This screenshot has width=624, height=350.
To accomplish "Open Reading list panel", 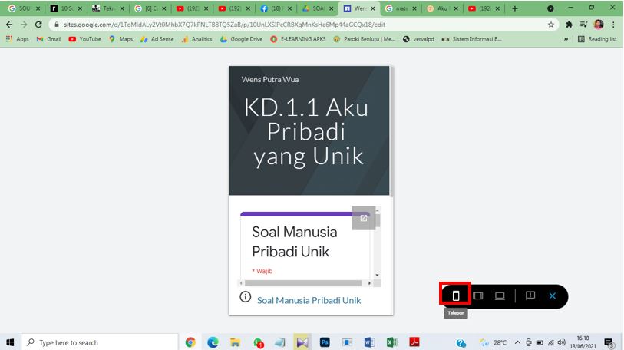I will [x=597, y=39].
